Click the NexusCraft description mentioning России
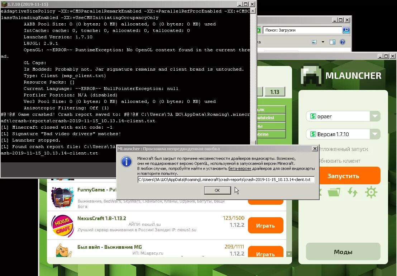 pos(137,230)
